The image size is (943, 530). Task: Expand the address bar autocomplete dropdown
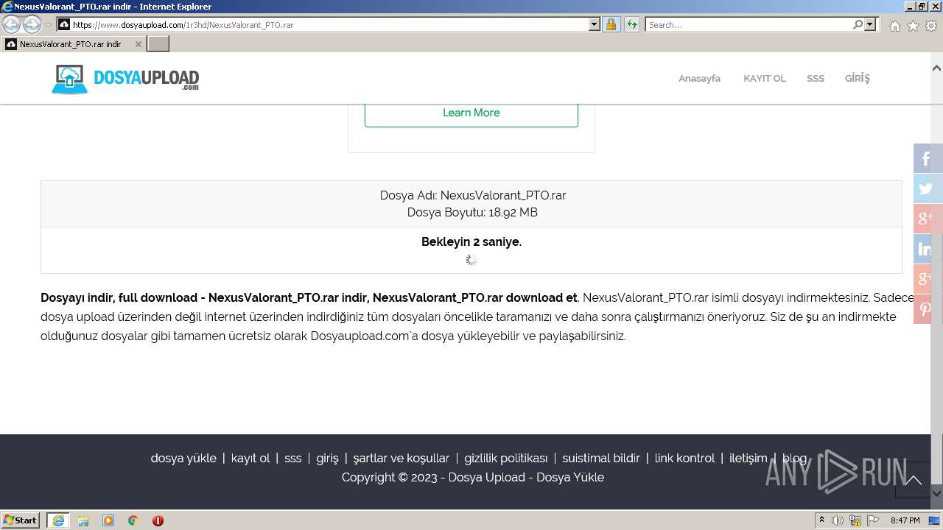pyautogui.click(x=595, y=25)
